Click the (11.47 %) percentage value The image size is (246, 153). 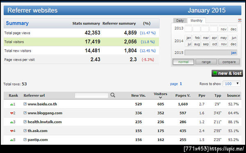click(x=148, y=33)
